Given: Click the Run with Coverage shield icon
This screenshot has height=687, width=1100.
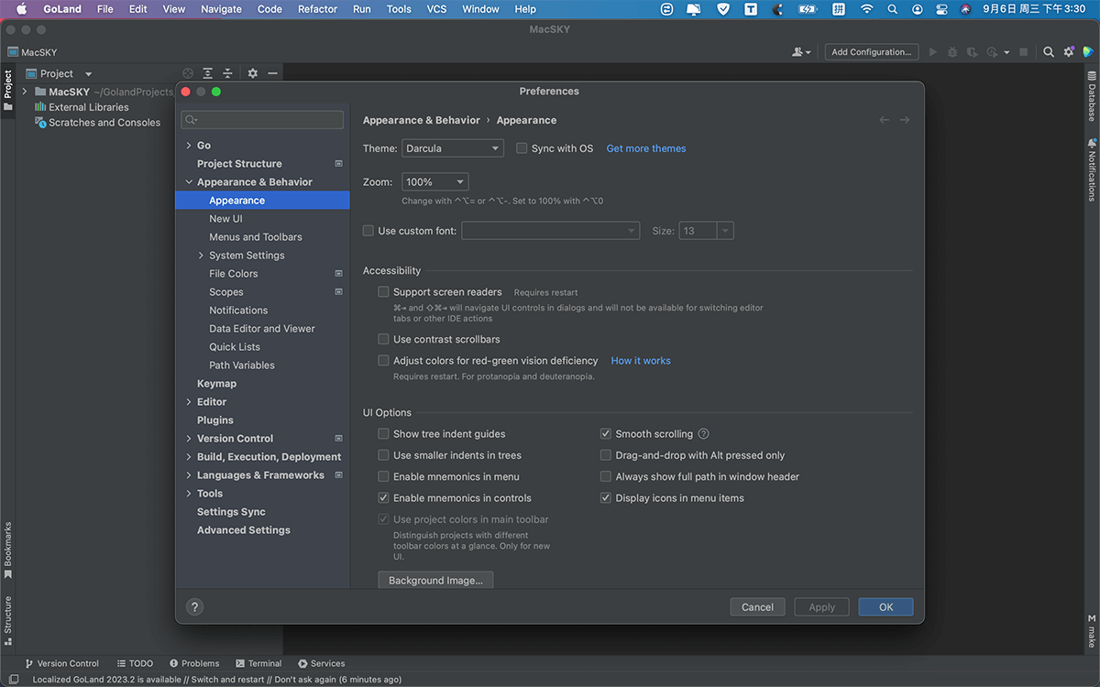Looking at the screenshot, I should (x=973, y=52).
